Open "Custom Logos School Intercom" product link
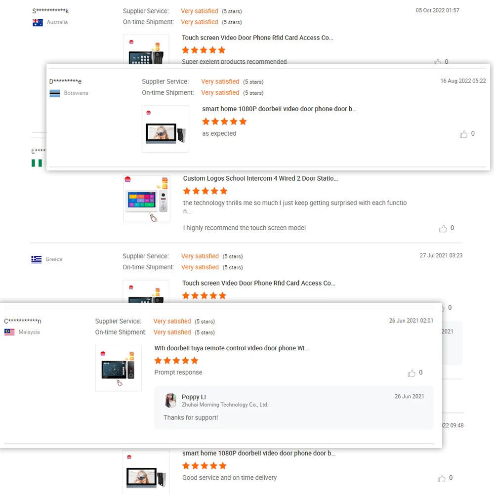 coord(260,179)
